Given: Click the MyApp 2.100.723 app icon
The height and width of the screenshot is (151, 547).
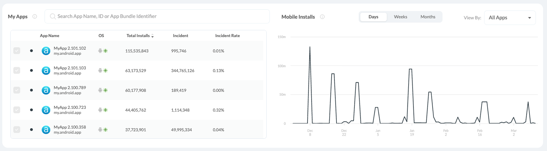Looking at the screenshot, I should [x=46, y=110].
